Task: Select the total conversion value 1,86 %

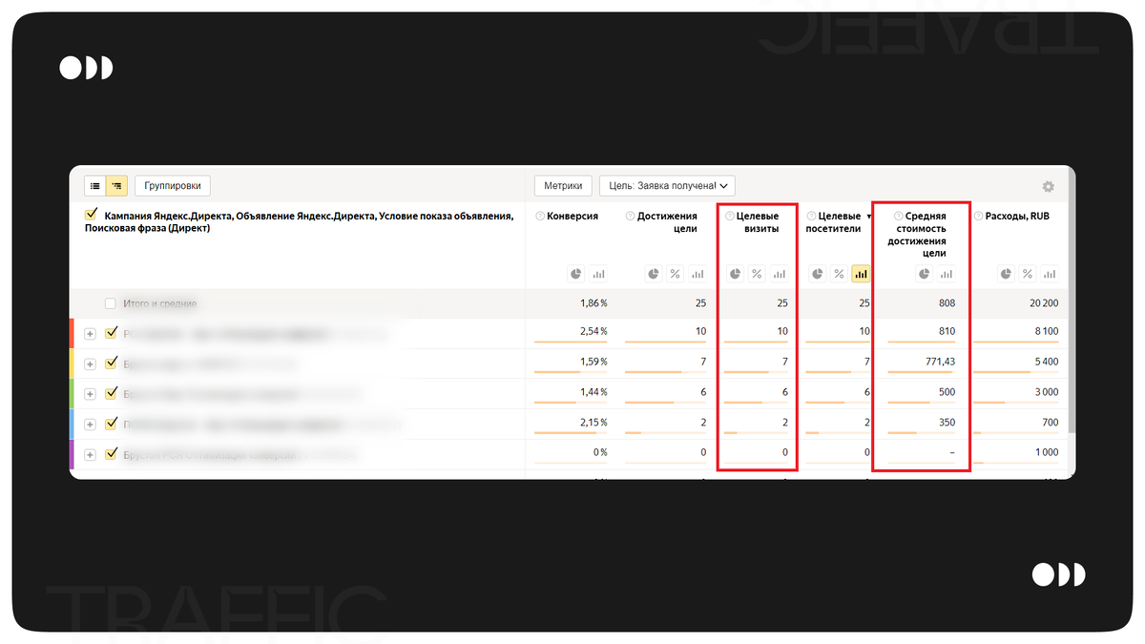Action: point(593,303)
